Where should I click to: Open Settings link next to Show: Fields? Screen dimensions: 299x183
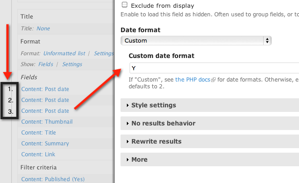click(72, 64)
